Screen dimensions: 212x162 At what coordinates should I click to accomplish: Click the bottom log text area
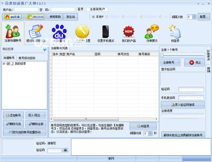tap(141, 147)
